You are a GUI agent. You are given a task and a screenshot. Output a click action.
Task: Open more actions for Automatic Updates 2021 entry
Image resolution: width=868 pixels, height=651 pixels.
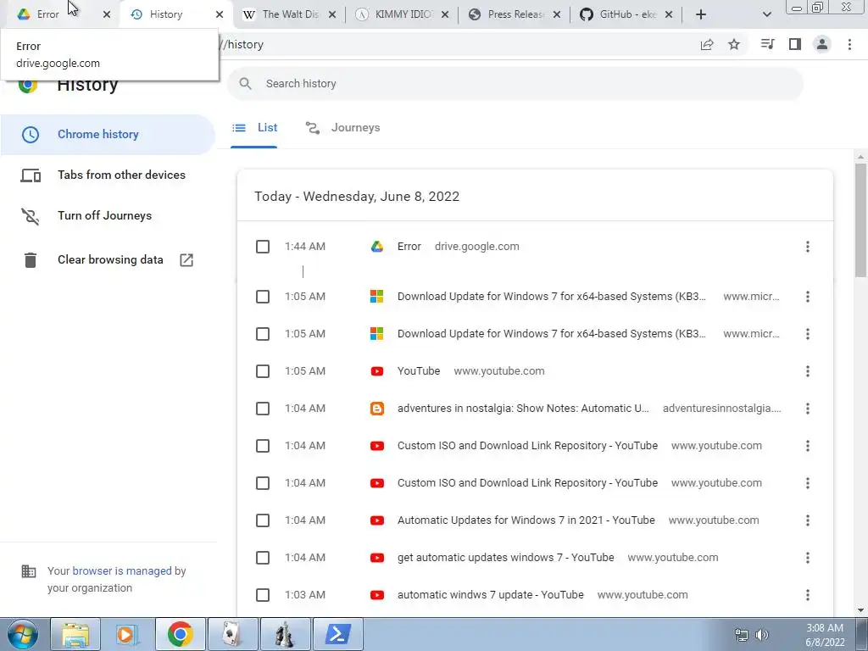pos(808,520)
